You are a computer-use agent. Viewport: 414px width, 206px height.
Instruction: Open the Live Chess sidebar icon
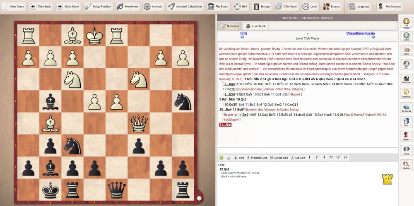406,23
